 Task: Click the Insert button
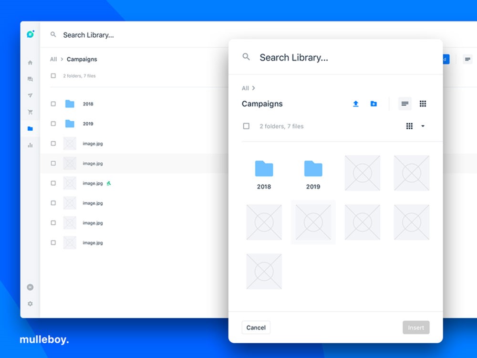[416, 327]
